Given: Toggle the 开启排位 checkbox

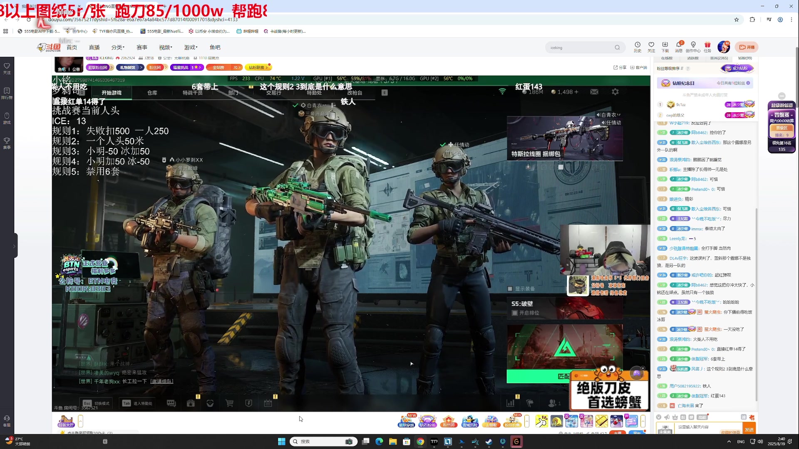Looking at the screenshot, I should pyautogui.click(x=515, y=313).
